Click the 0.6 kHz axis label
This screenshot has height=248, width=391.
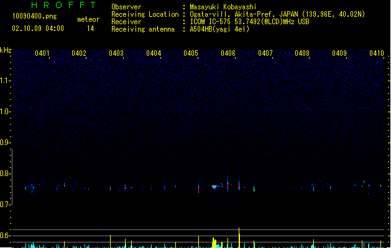tap(5, 236)
